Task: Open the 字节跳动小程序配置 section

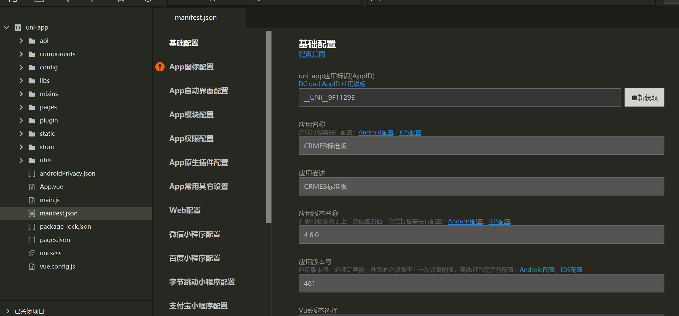Action: (x=202, y=282)
